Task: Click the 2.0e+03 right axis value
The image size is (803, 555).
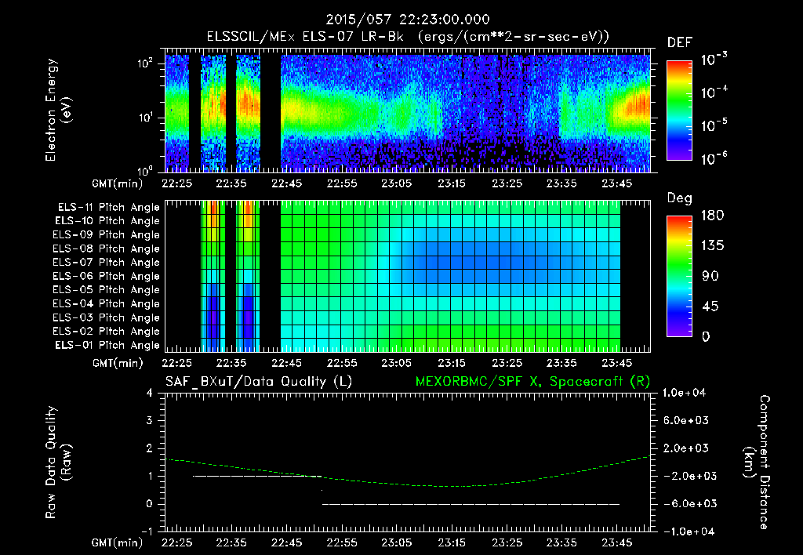Action: point(687,448)
